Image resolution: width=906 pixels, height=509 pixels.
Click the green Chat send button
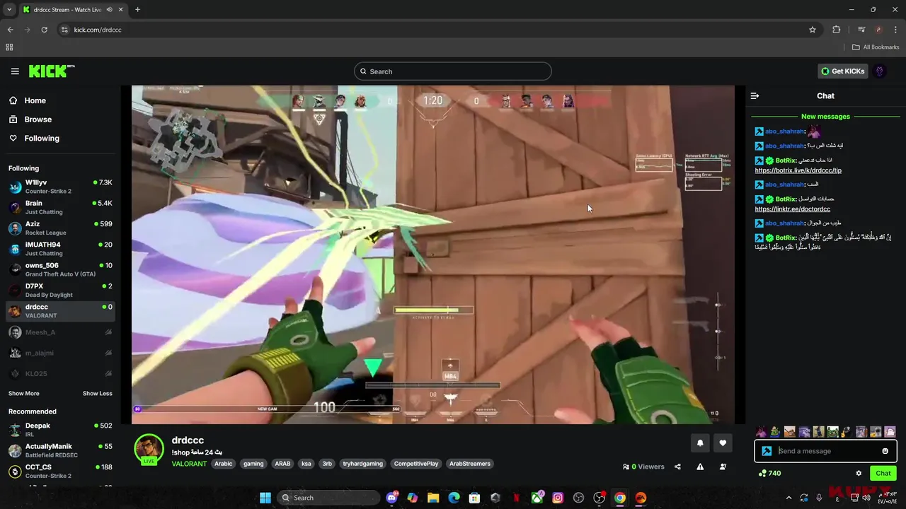coord(883,474)
